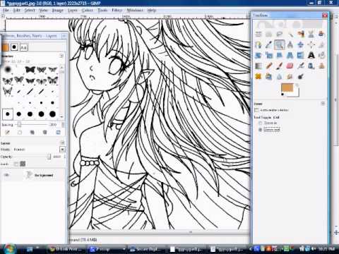Select the Paintbrush tool

pos(279,66)
